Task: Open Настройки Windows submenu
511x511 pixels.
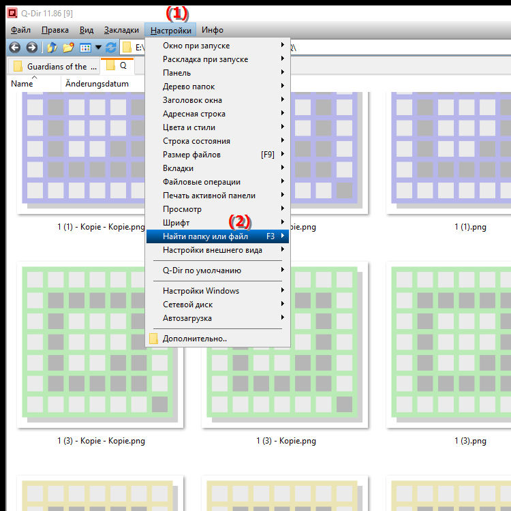Action: point(217,291)
